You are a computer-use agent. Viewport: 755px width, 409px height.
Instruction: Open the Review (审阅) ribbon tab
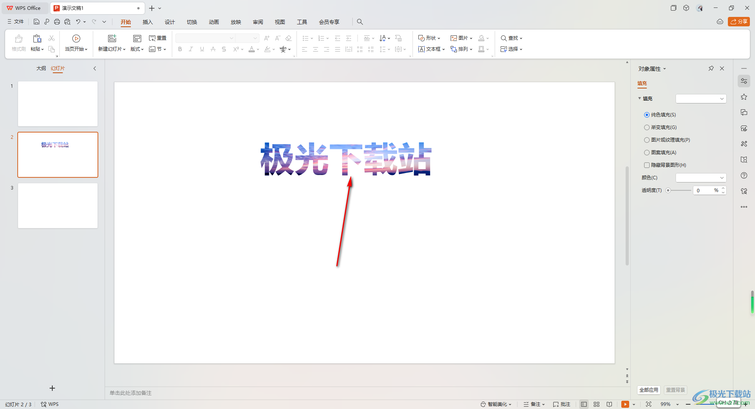pyautogui.click(x=258, y=22)
